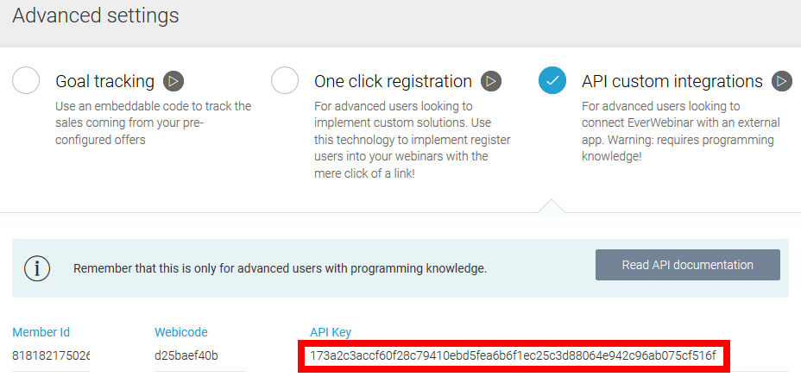Viewport: 801px width, 377px height.
Task: Click the Webicode value d25baef40b
Action: [x=186, y=355]
